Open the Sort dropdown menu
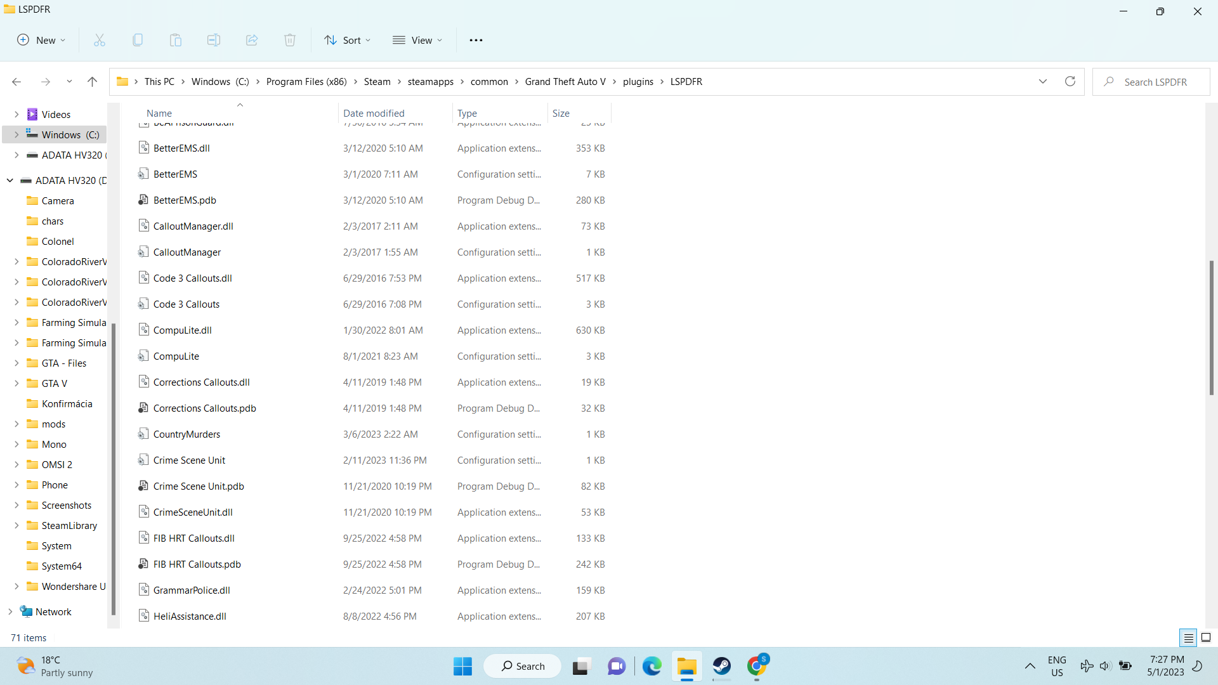This screenshot has width=1218, height=685. (x=347, y=40)
